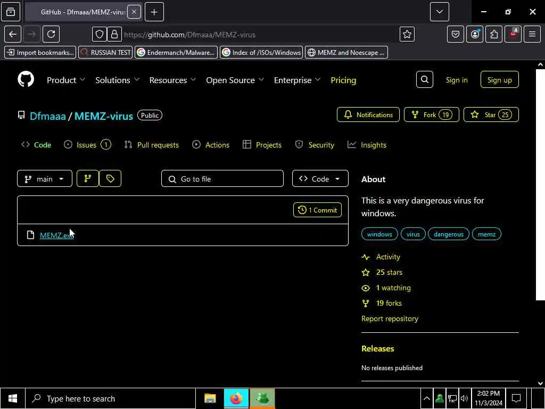Image resolution: width=545 pixels, height=409 pixels.
Task: Open the 25 stars link
Action: (x=382, y=272)
